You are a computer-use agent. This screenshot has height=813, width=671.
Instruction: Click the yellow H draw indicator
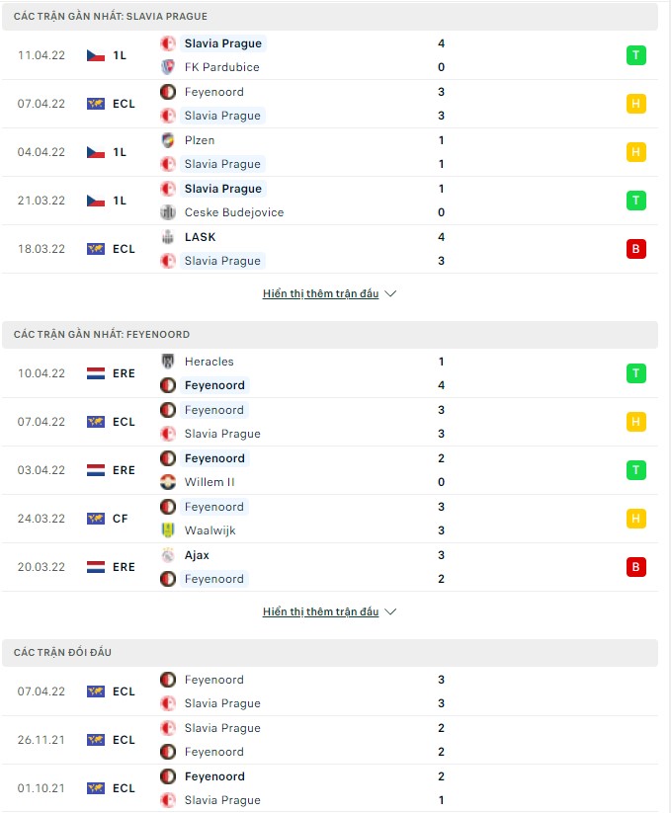[635, 104]
